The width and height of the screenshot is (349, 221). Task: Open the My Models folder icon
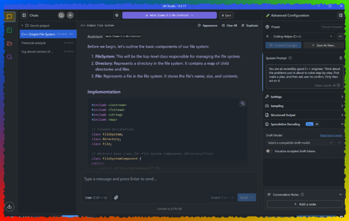(x=9, y=43)
